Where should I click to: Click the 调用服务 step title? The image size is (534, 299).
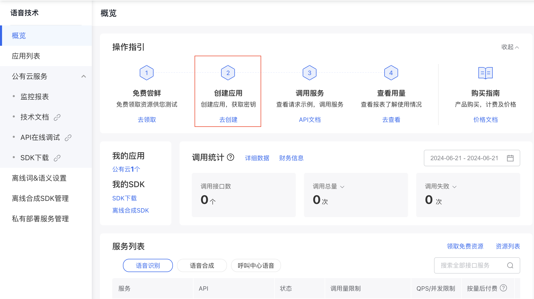(310, 93)
